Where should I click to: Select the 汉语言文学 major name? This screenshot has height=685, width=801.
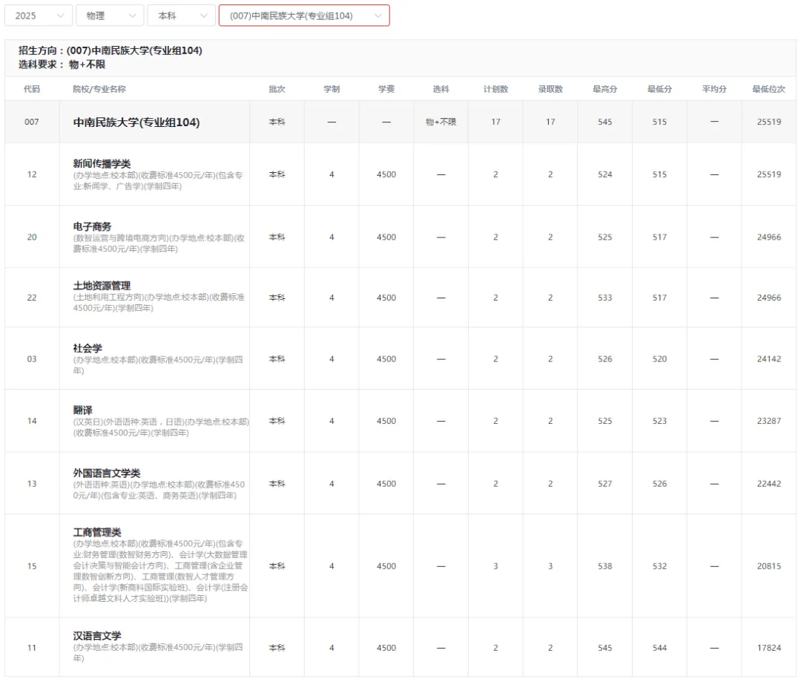tap(97, 635)
